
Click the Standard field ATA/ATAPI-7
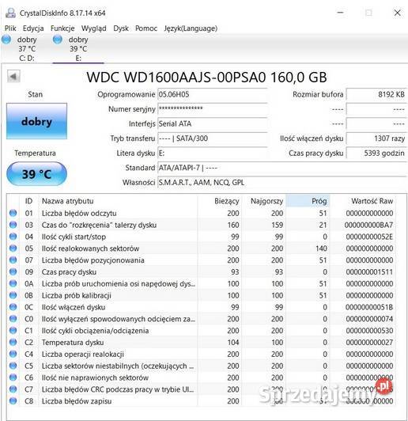[282, 168]
